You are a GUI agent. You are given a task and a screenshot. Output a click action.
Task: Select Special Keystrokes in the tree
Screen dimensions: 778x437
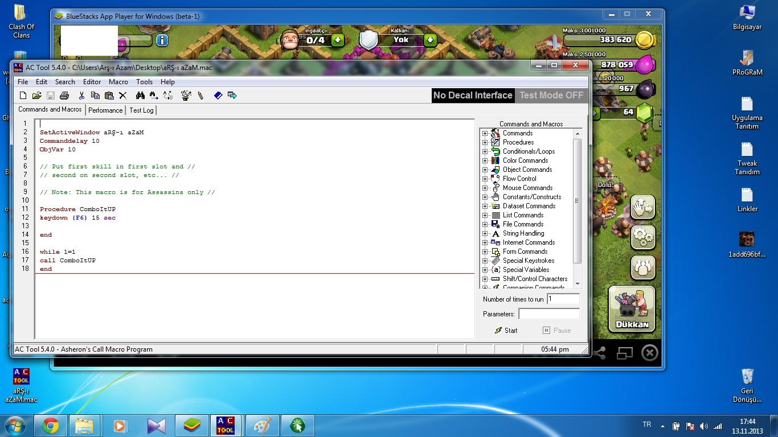tap(529, 261)
